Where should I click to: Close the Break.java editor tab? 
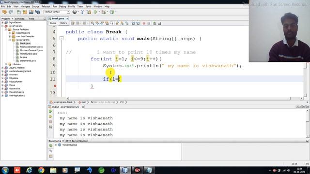(x=67, y=18)
